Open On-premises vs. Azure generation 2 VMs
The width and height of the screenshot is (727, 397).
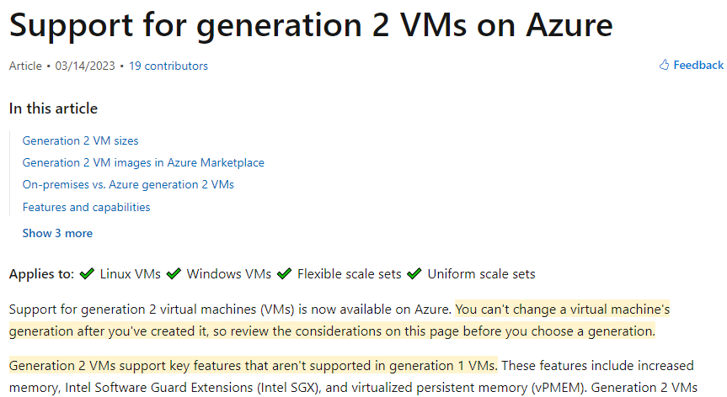coord(128,184)
